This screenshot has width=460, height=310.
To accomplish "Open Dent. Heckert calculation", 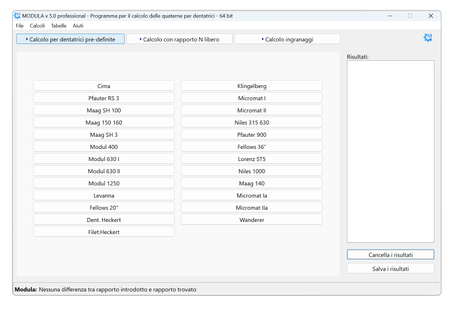I will point(104,220).
